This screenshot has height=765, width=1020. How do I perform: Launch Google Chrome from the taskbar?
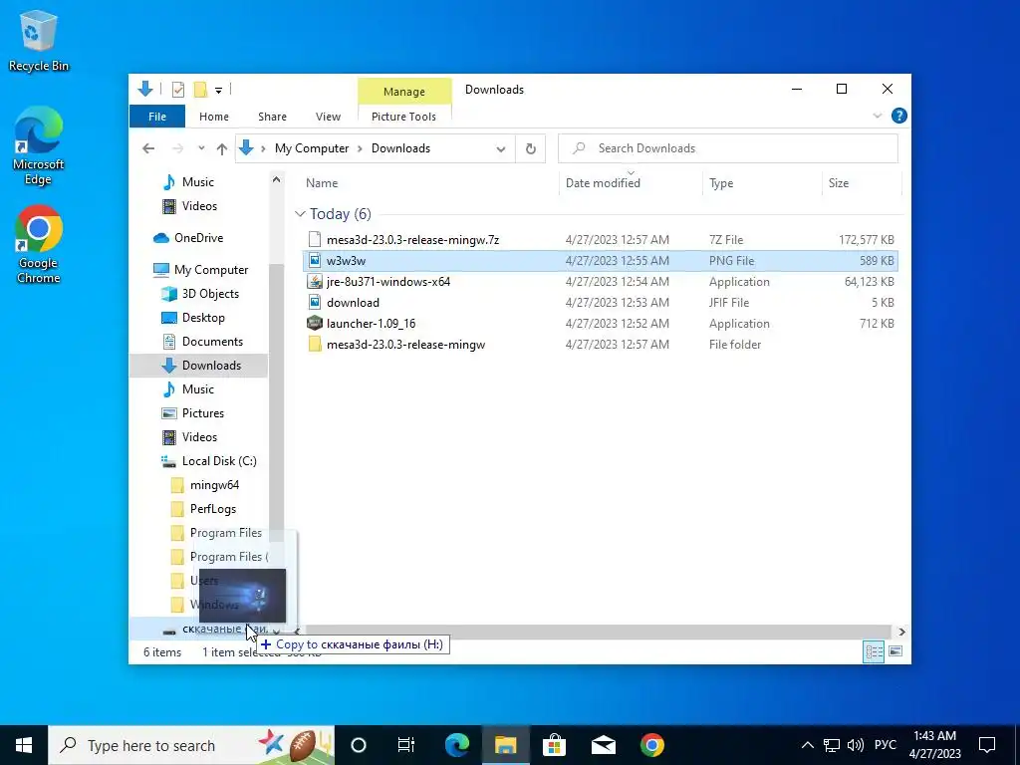[x=651, y=745]
